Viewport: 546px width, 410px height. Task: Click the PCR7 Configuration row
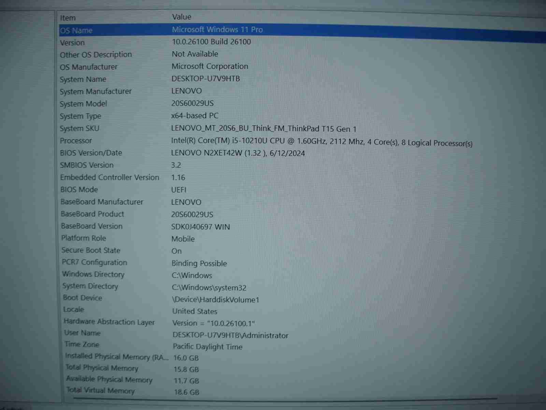pos(94,262)
